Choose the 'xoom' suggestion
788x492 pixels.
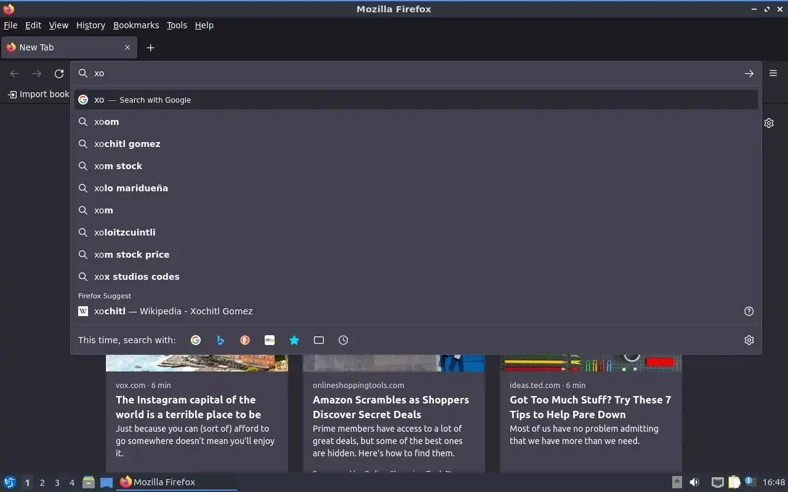pos(416,122)
